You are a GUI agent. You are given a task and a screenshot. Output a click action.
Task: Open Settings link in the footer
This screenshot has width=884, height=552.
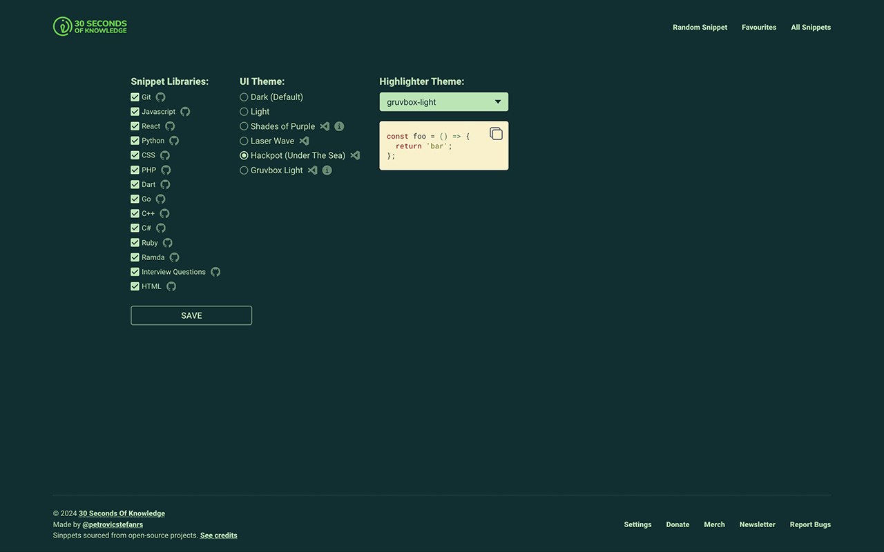637,524
